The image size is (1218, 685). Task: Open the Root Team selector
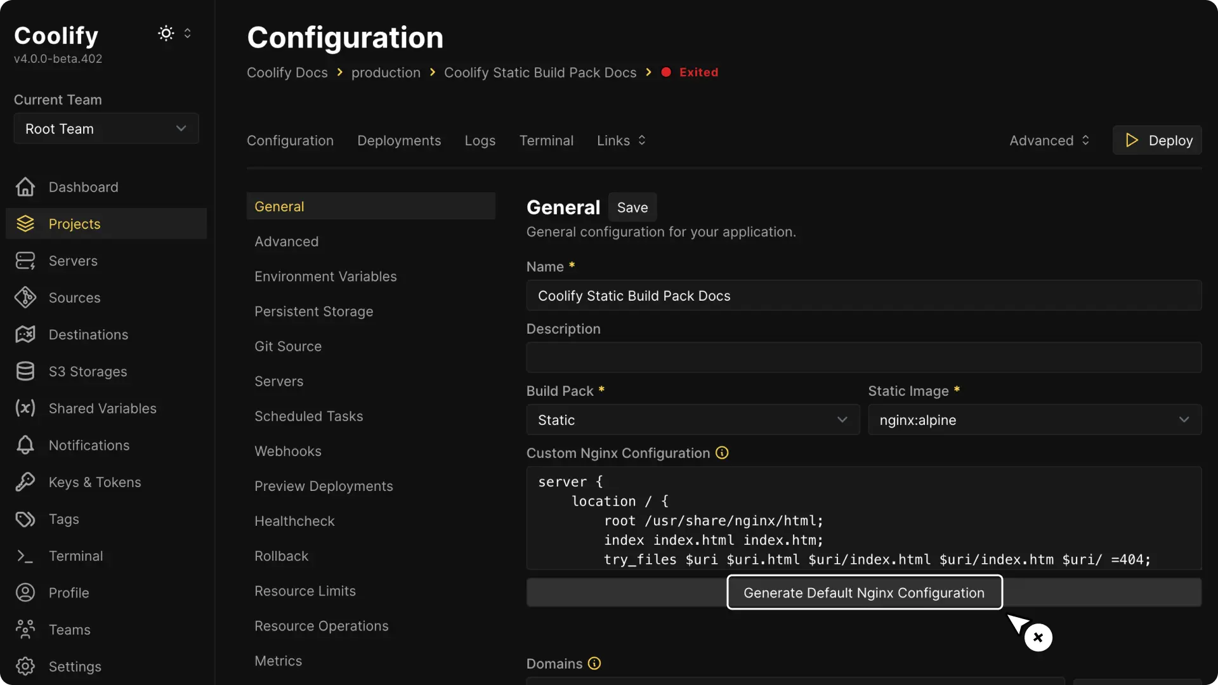point(105,128)
